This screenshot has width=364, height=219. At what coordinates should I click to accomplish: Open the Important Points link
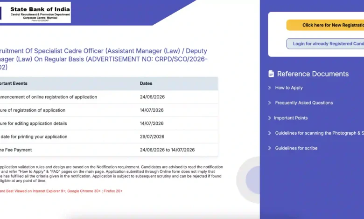pos(291,118)
